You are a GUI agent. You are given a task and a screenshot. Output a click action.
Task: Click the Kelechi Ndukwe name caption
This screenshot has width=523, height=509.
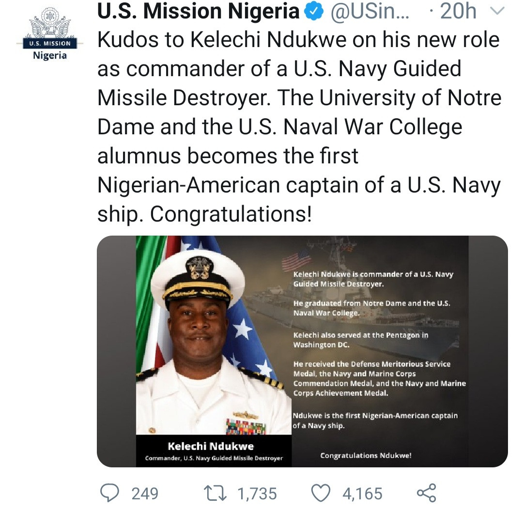[211, 446]
